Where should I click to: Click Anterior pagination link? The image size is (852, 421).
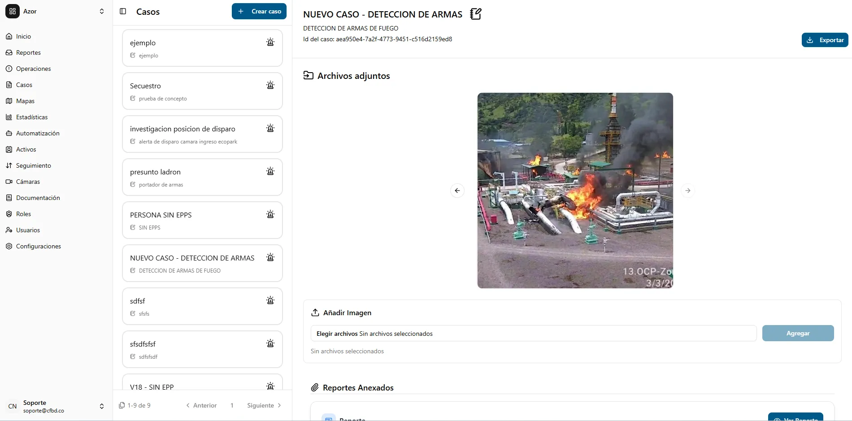pyautogui.click(x=201, y=405)
